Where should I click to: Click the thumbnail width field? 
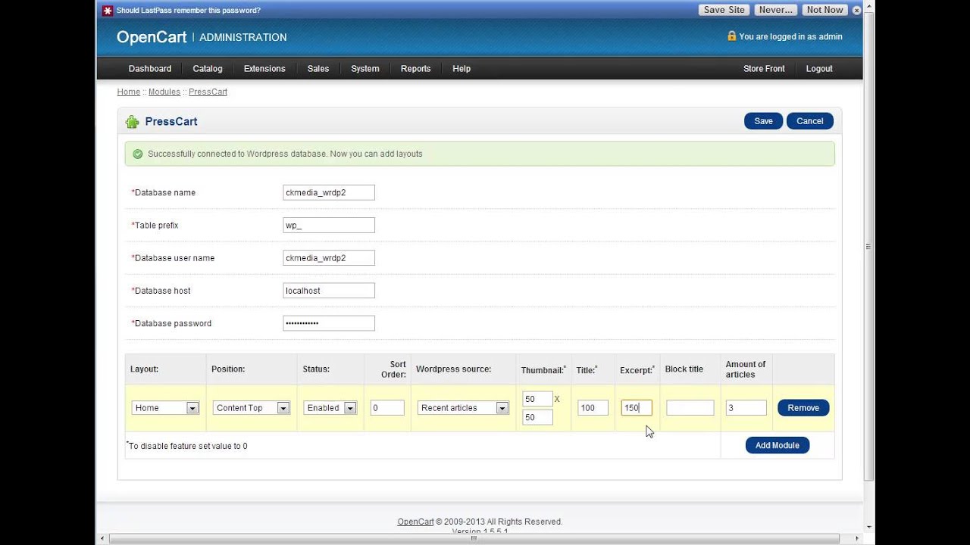click(537, 399)
